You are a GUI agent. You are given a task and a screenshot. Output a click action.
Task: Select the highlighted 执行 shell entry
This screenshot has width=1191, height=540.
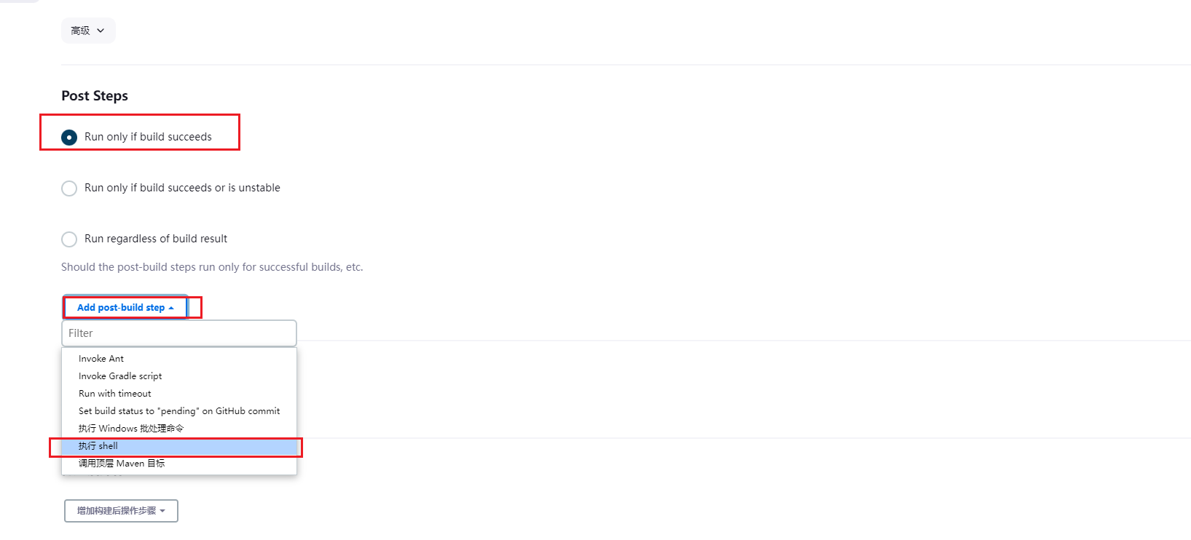click(179, 446)
